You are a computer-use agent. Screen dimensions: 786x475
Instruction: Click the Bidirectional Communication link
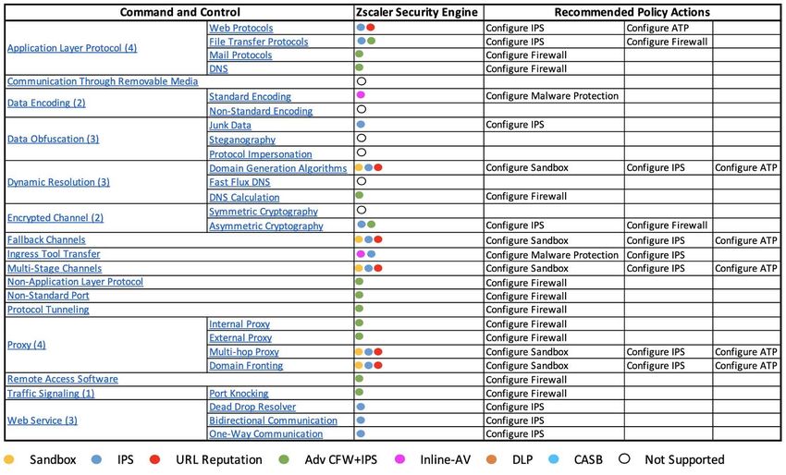[273, 420]
